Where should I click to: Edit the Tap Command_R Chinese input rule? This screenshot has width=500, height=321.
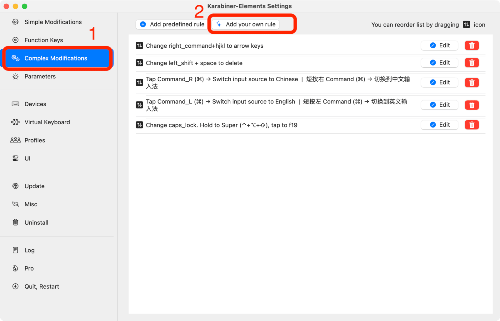click(439, 83)
